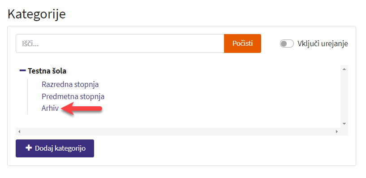The width and height of the screenshot is (366, 178).
Task: Click the Vključi urejanje label
Action: (x=323, y=43)
